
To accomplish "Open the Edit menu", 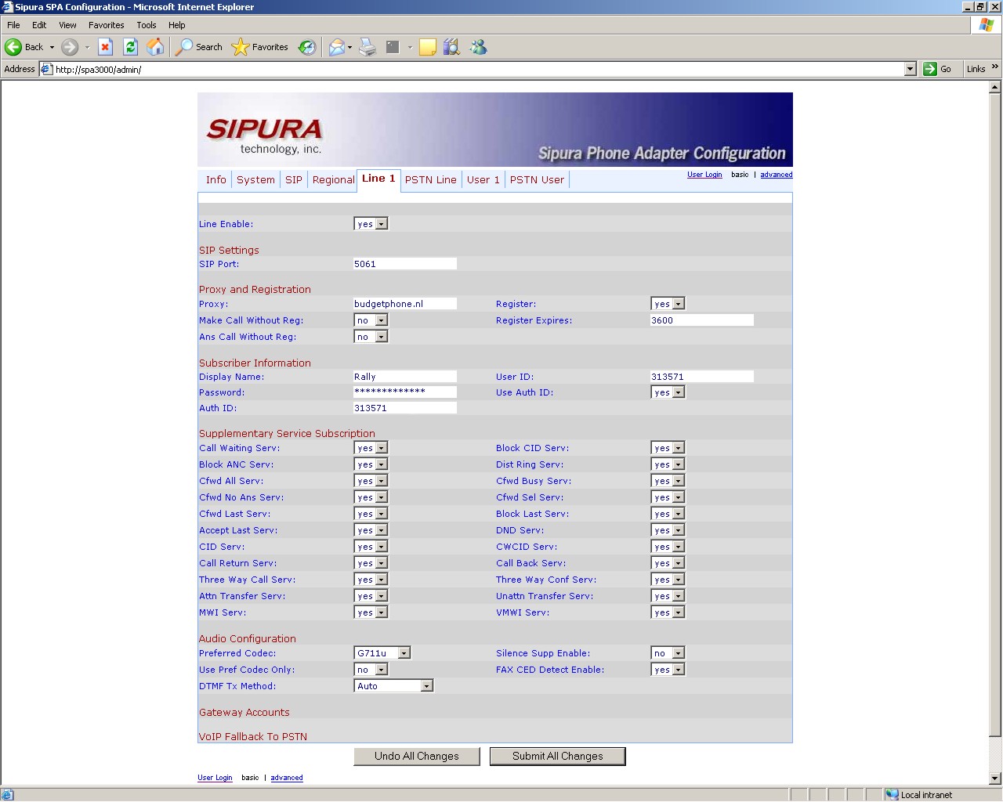I will point(39,25).
